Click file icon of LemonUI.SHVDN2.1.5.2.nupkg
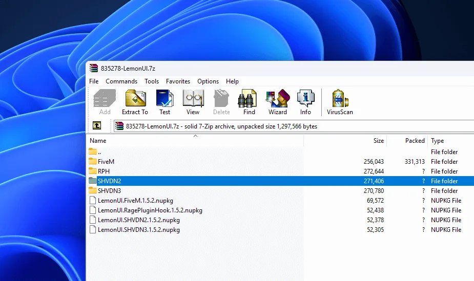474x281 pixels. pos(93,220)
